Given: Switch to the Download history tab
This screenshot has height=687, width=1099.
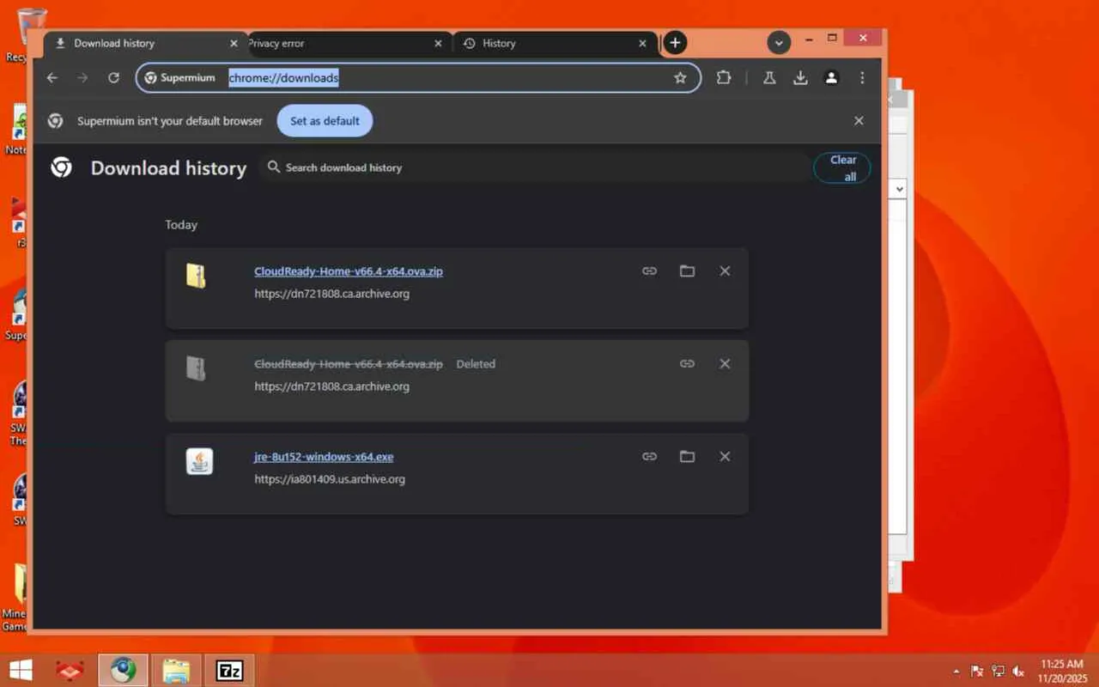Looking at the screenshot, I should pos(143,43).
